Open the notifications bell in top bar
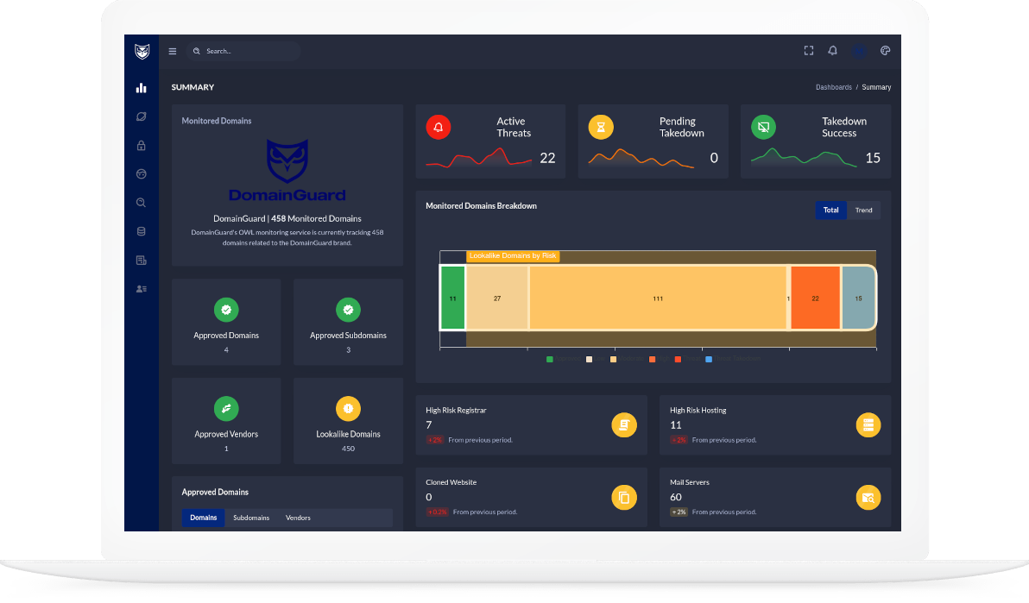This screenshot has height=603, width=1029. click(x=833, y=51)
